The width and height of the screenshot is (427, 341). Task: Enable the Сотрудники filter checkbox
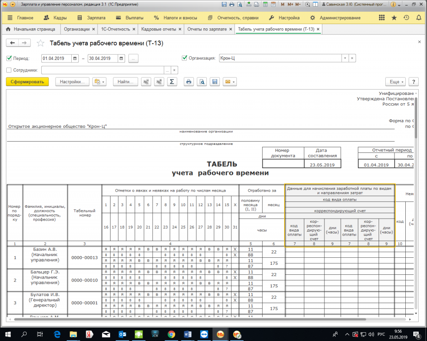[10, 70]
